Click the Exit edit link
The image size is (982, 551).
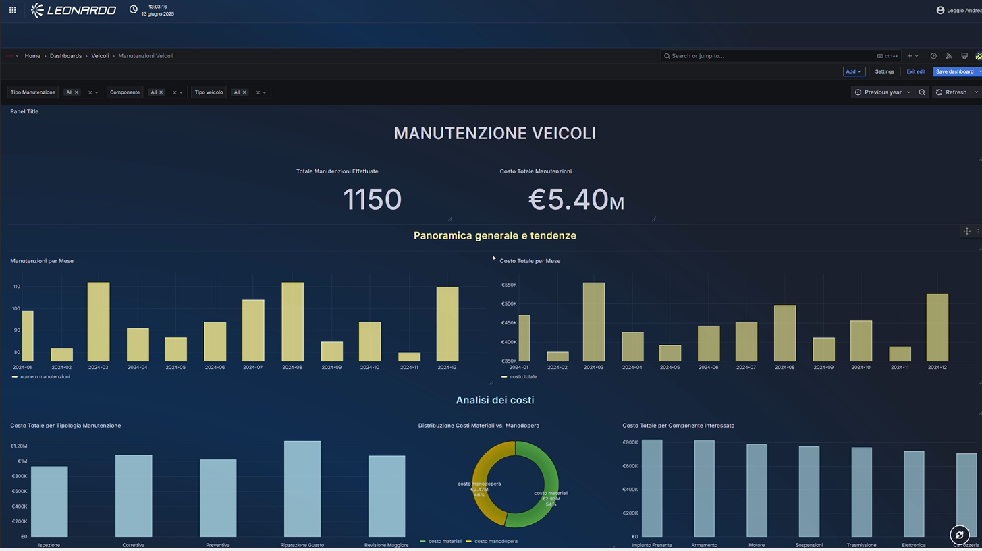(916, 71)
